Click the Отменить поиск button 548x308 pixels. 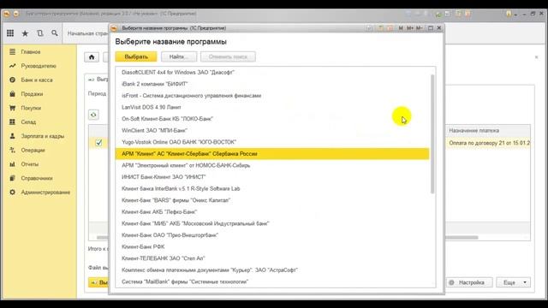pos(228,56)
